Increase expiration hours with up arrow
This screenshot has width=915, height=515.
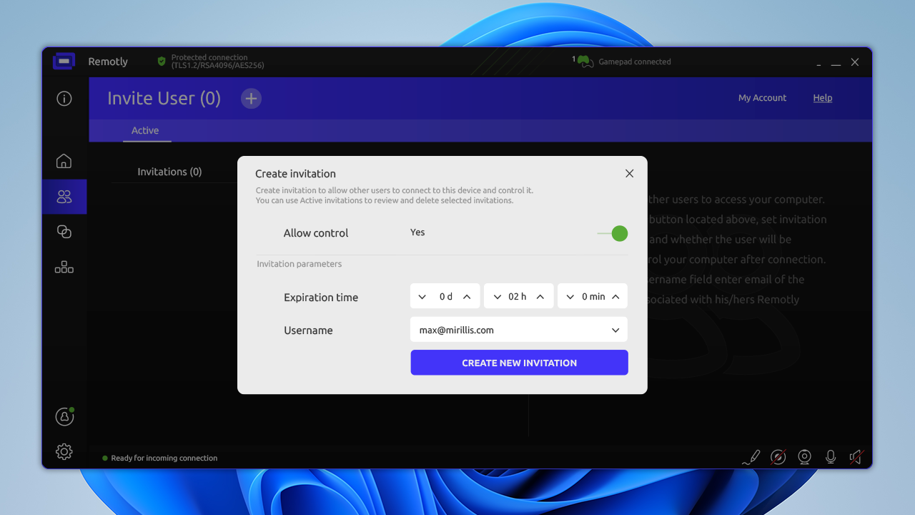tap(540, 297)
